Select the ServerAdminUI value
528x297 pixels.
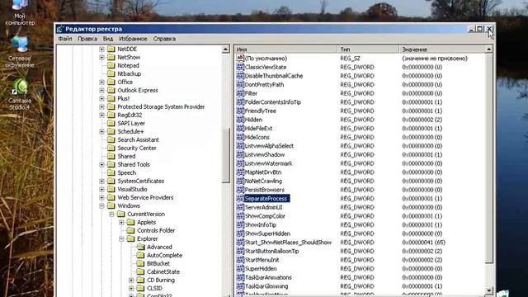(x=264, y=207)
